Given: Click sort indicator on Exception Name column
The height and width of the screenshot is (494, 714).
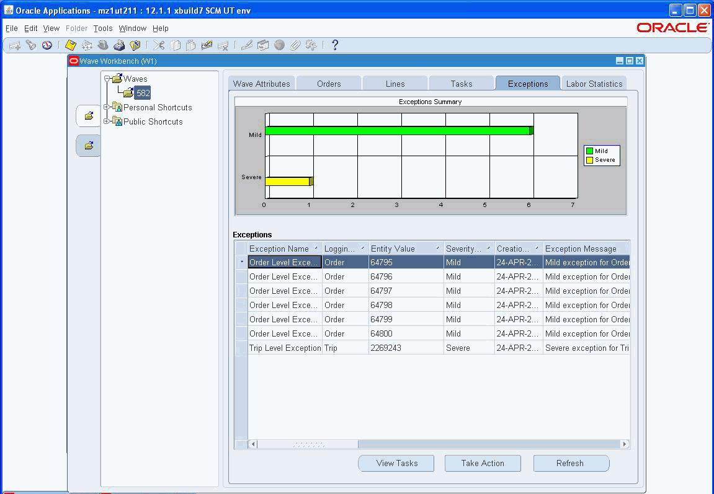Looking at the screenshot, I should click(316, 249).
